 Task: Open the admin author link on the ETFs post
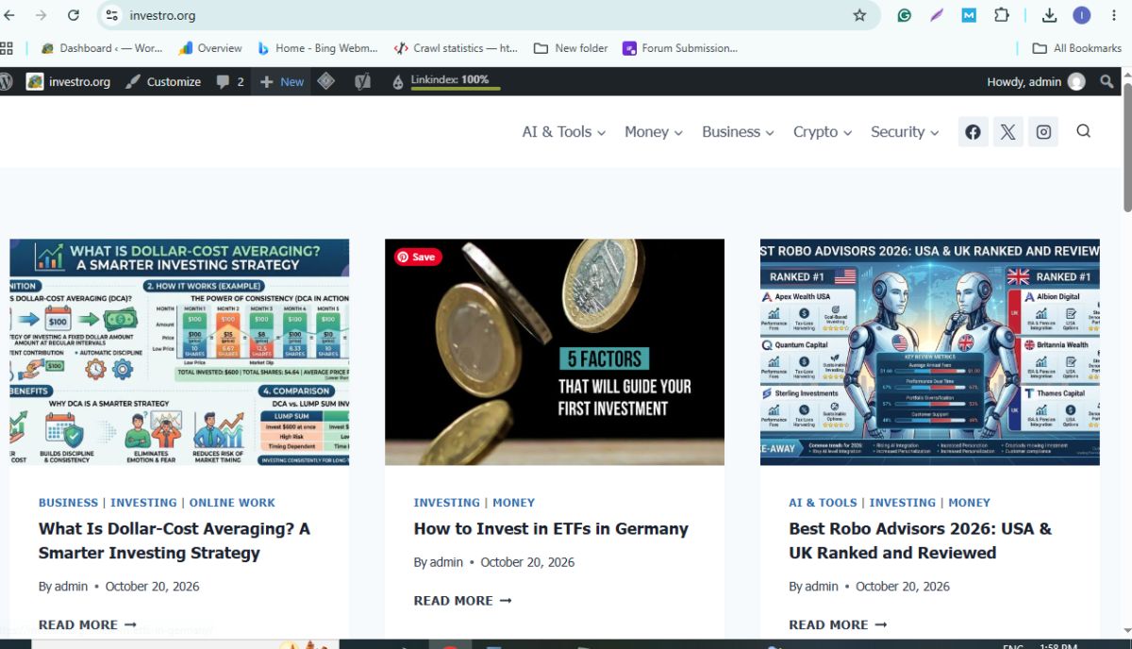[x=446, y=562]
